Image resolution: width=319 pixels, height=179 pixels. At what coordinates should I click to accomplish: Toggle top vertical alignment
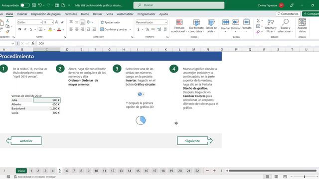(71, 22)
